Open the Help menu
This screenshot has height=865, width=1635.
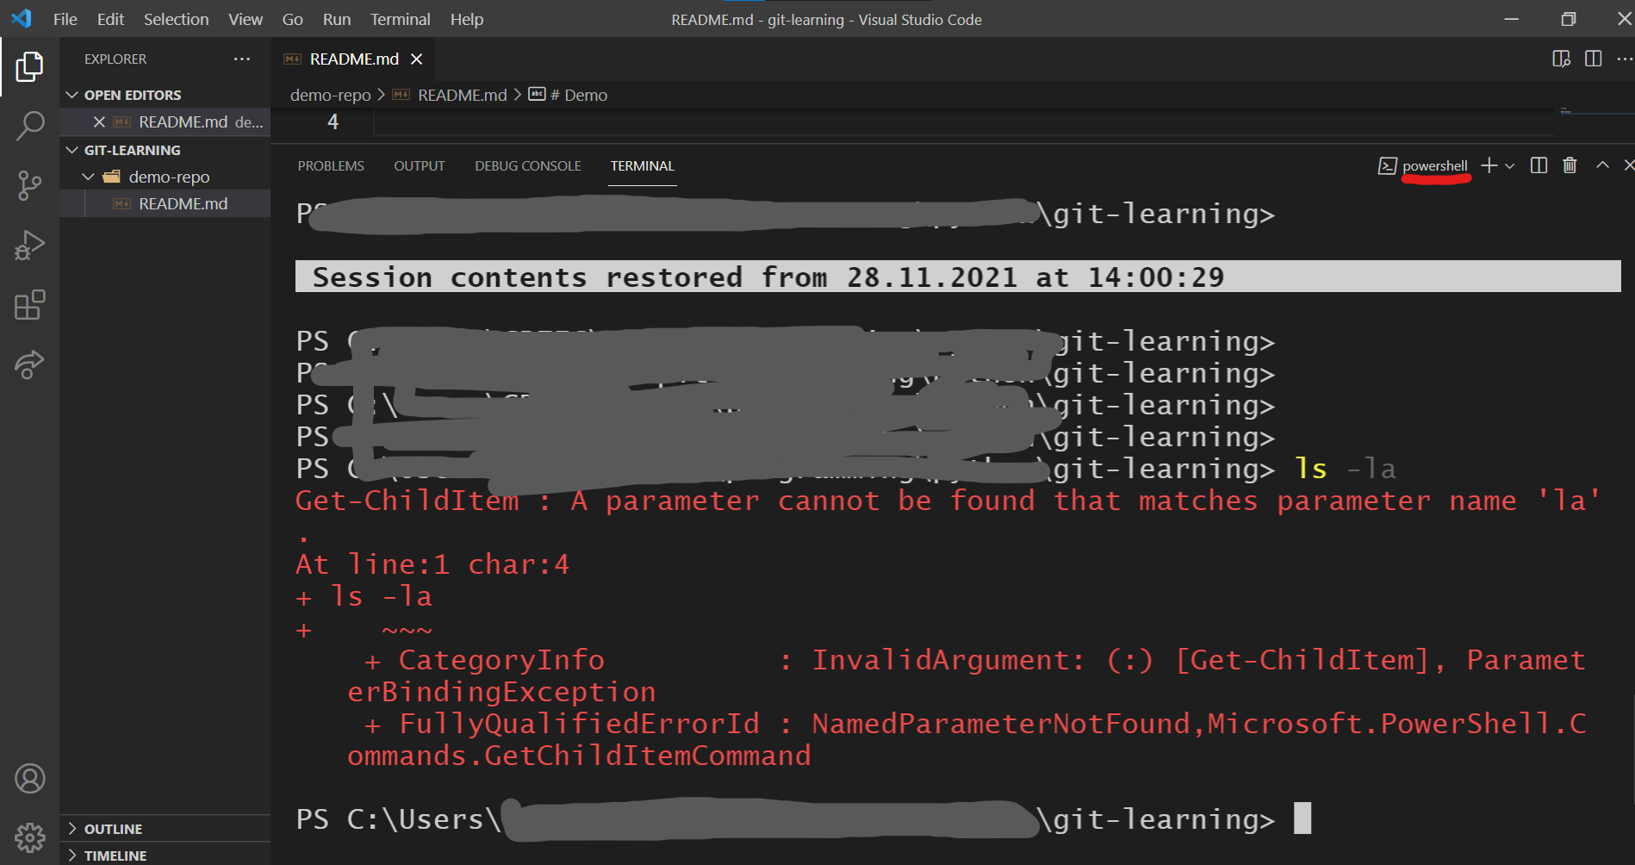[467, 19]
